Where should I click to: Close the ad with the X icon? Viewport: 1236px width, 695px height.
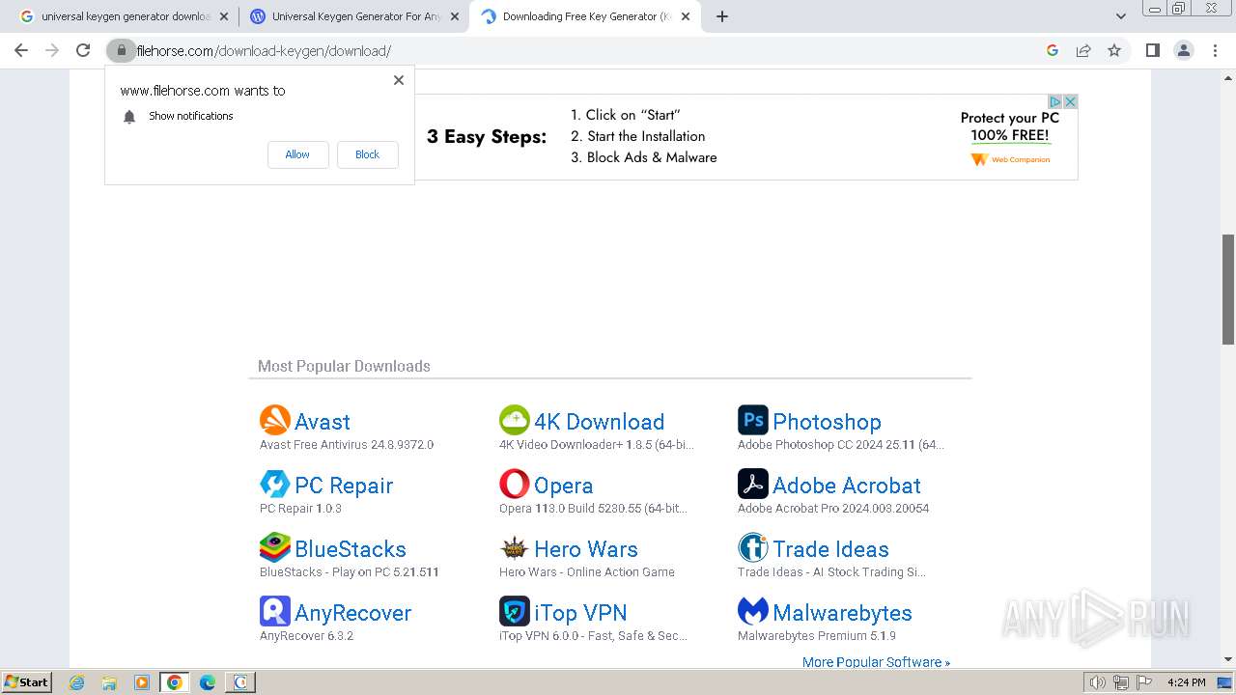tap(1070, 101)
